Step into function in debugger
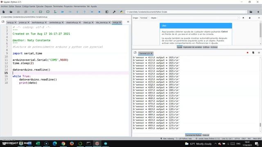The width and height of the screenshot is (262, 147). point(77,12)
